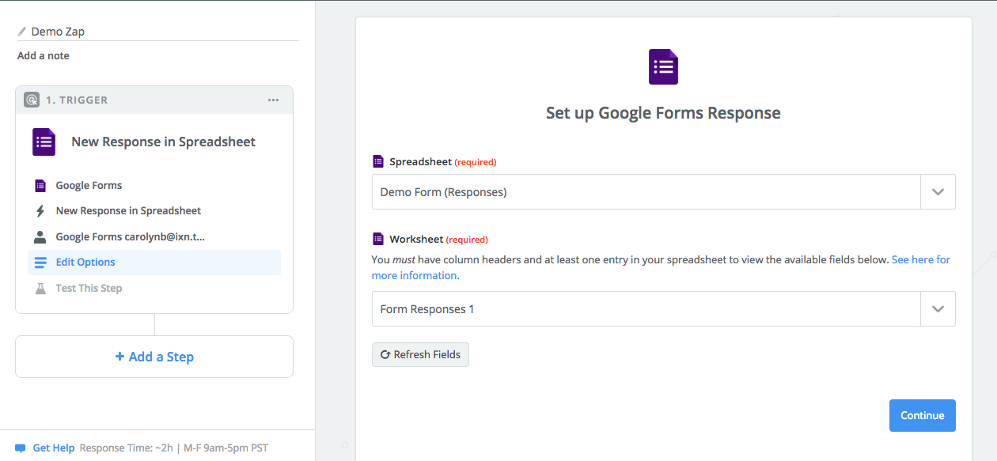This screenshot has height=461, width=997.
Task: Open the Edit Options step
Action: click(x=154, y=263)
